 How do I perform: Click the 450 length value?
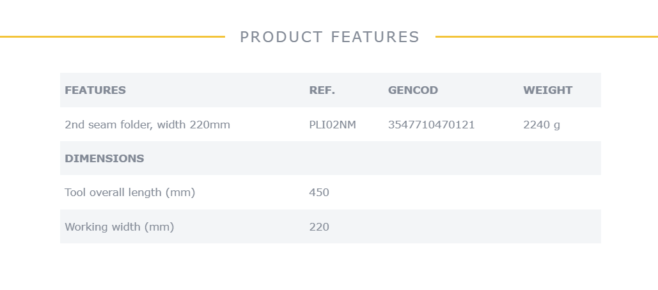point(319,192)
